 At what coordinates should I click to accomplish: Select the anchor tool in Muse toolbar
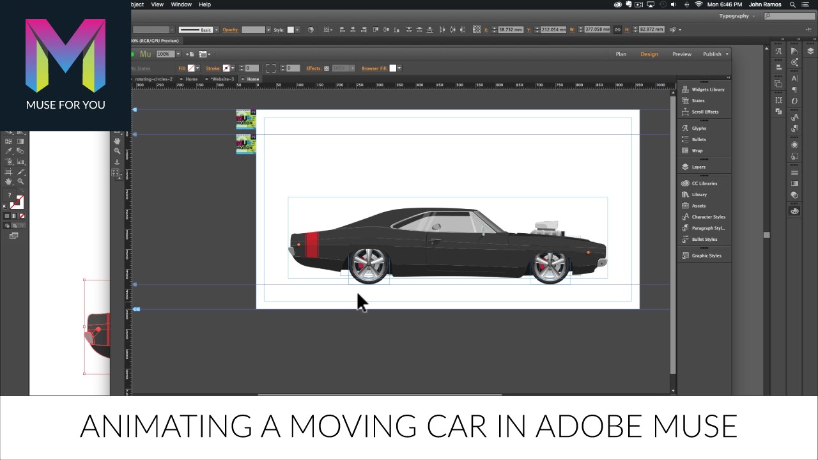[x=117, y=162]
